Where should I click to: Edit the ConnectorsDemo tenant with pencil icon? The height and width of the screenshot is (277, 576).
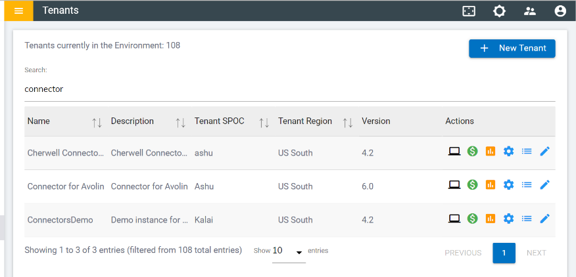[544, 219]
